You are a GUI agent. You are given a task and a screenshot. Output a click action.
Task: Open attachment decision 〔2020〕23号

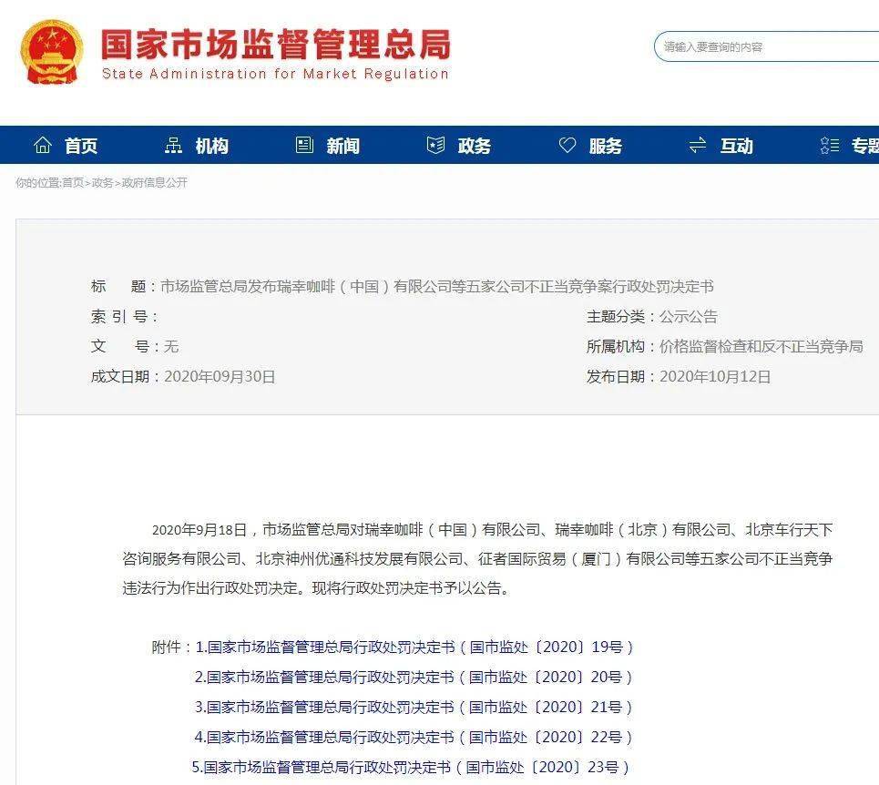410,767
